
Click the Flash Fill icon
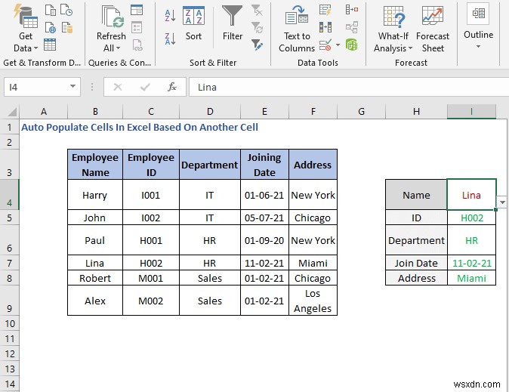[325, 10]
